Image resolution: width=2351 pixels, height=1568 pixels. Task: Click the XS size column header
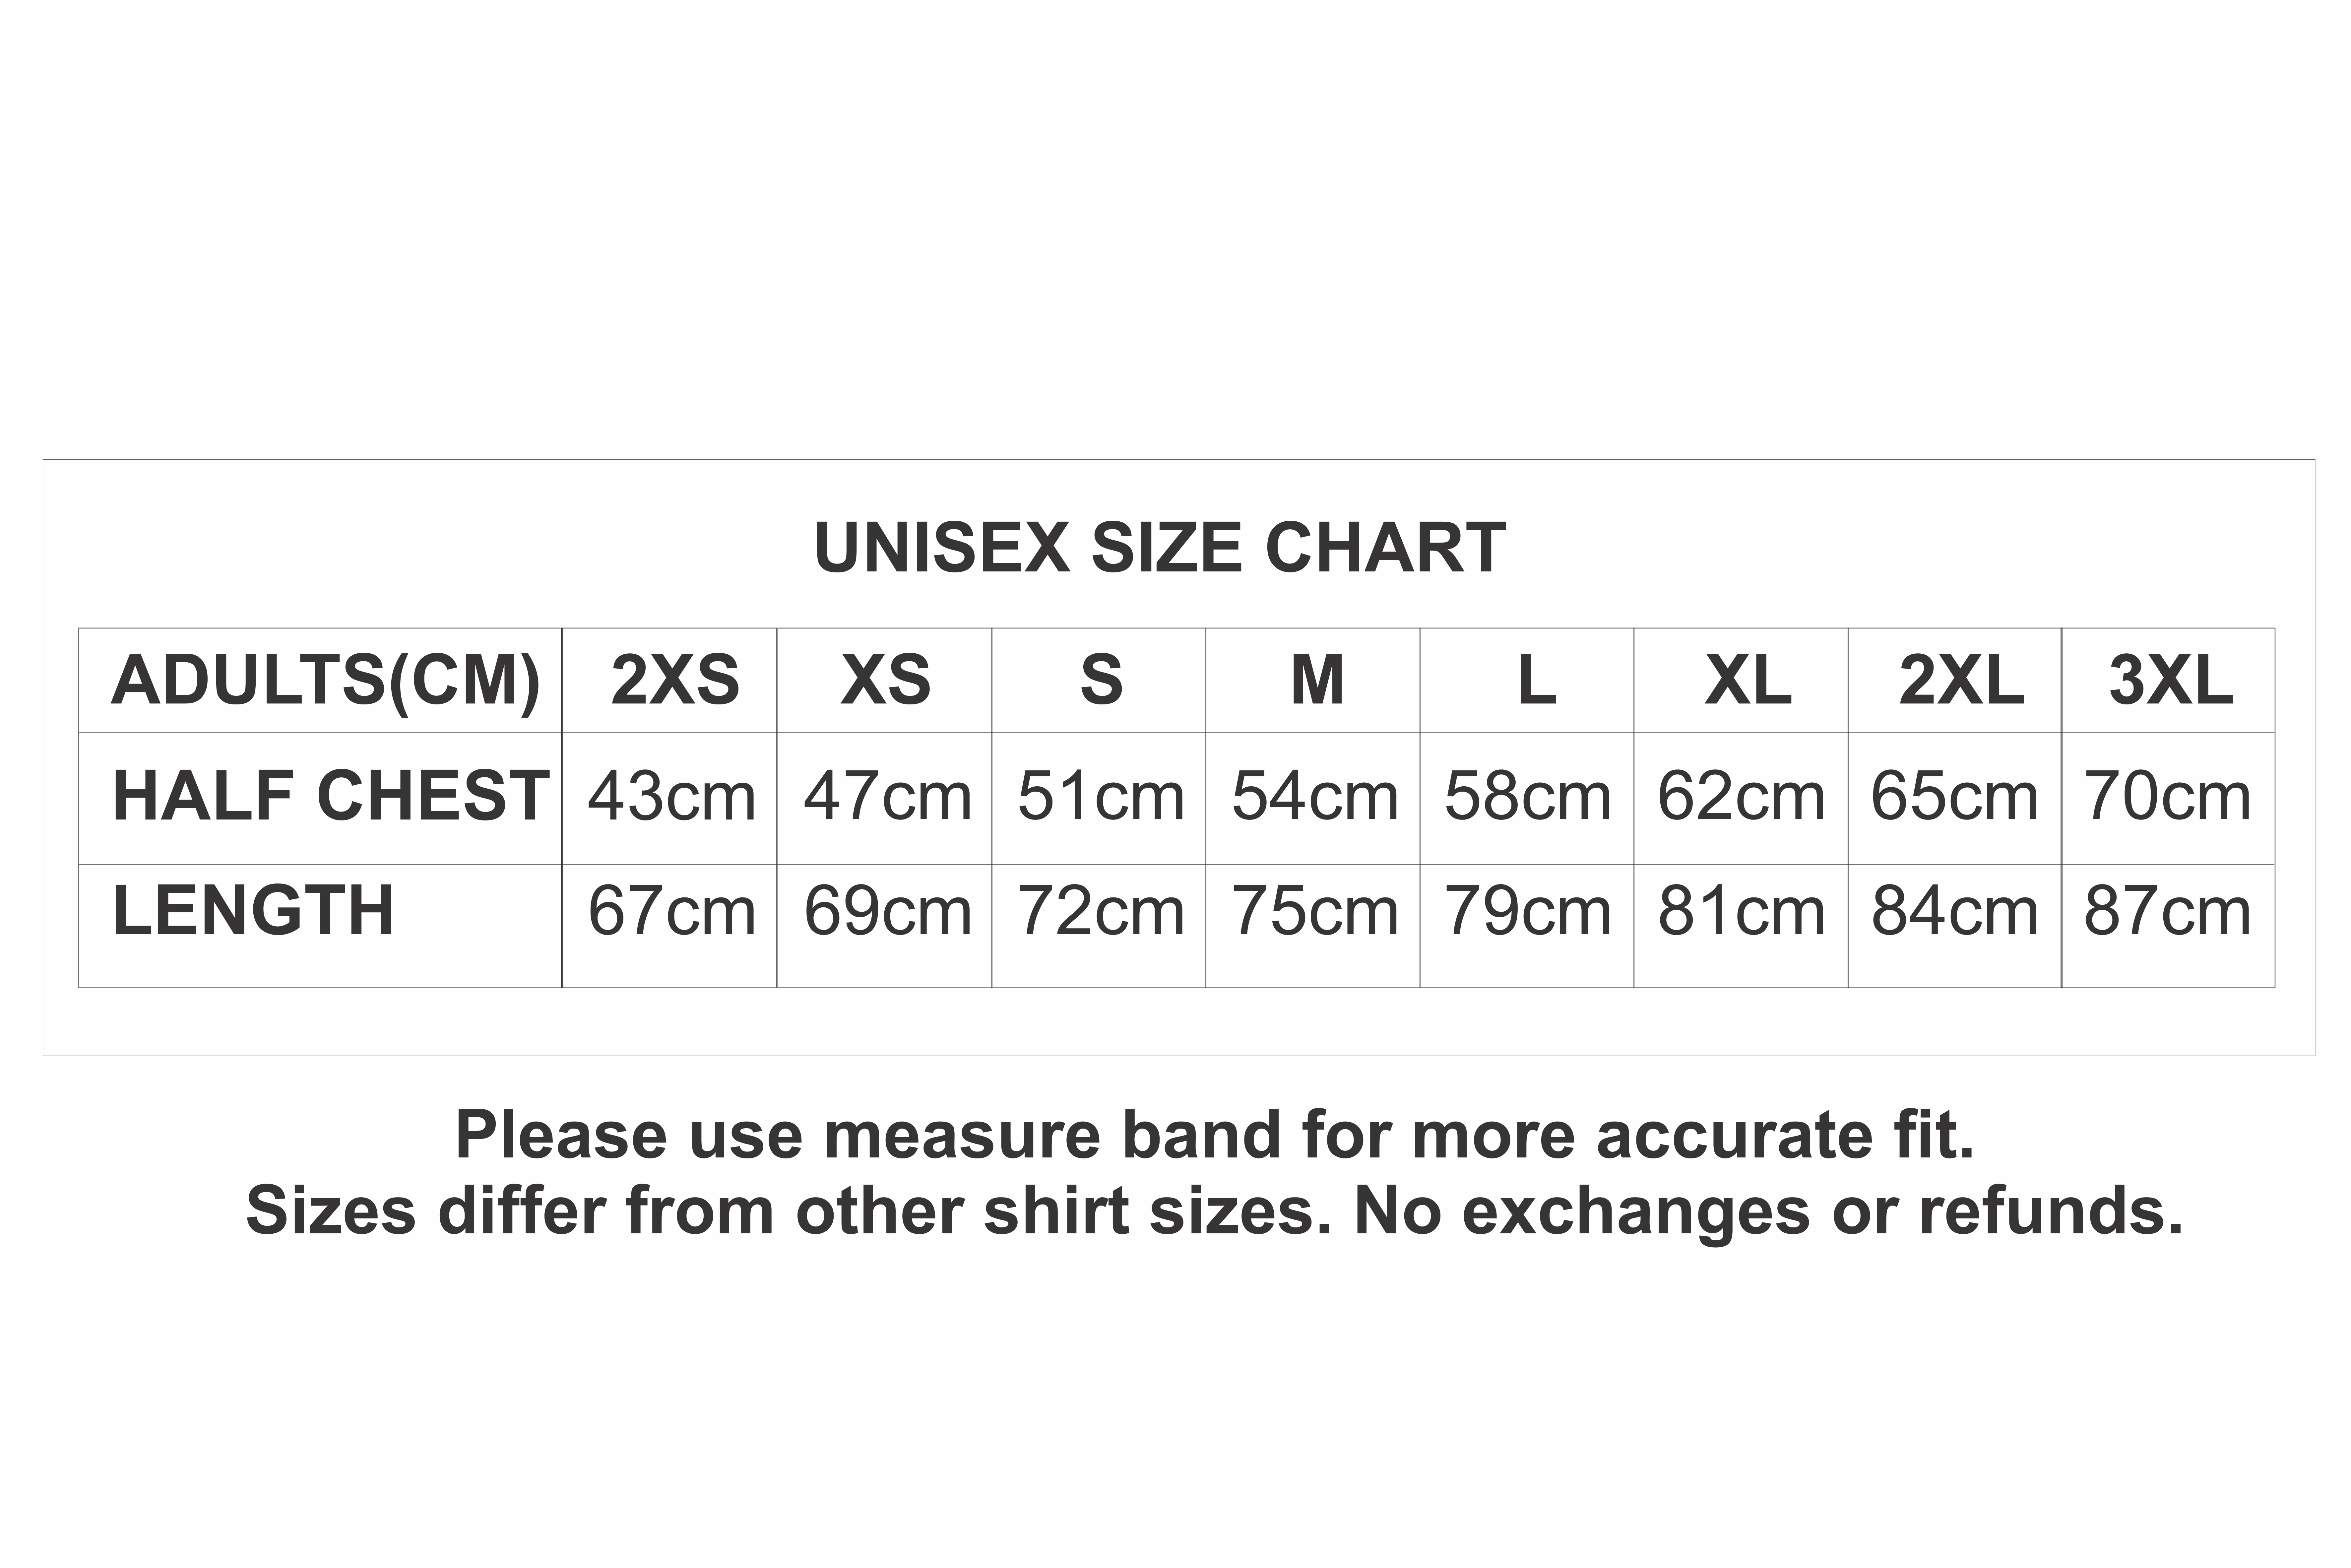[885, 681]
